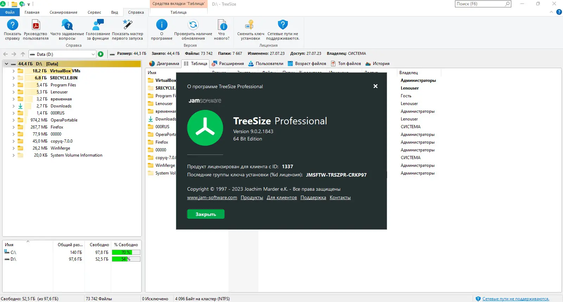
Task: Click the About program ribbon icon
Action: (162, 25)
